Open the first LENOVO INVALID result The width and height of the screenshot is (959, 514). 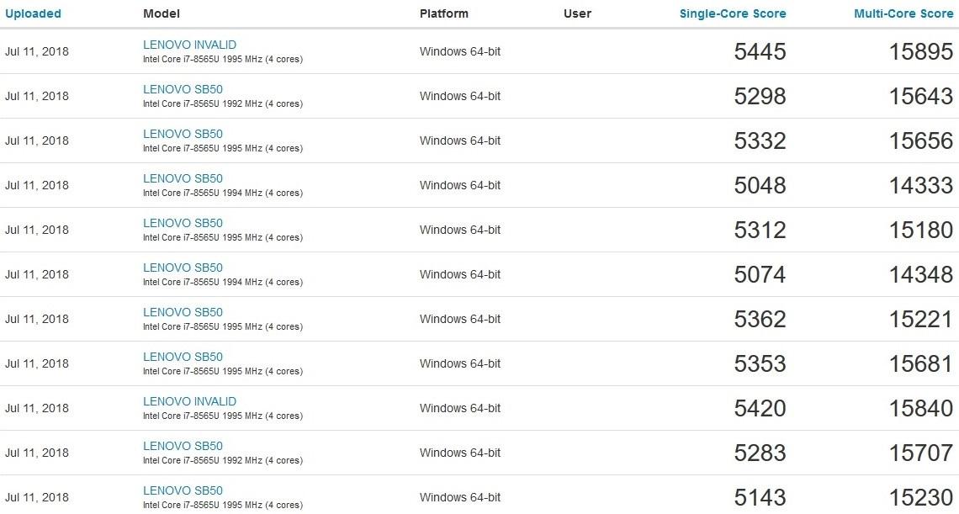point(189,44)
